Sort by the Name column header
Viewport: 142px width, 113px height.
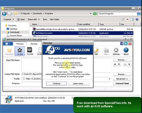(53, 24)
